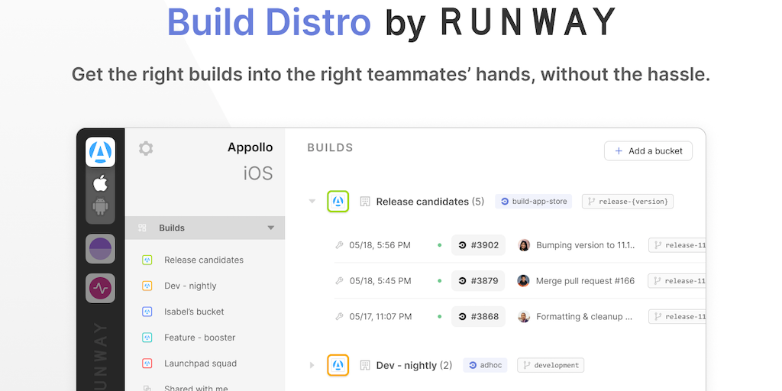
Task: Click the orange-bordered Dev - nightly bucket icon
Action: [338, 365]
